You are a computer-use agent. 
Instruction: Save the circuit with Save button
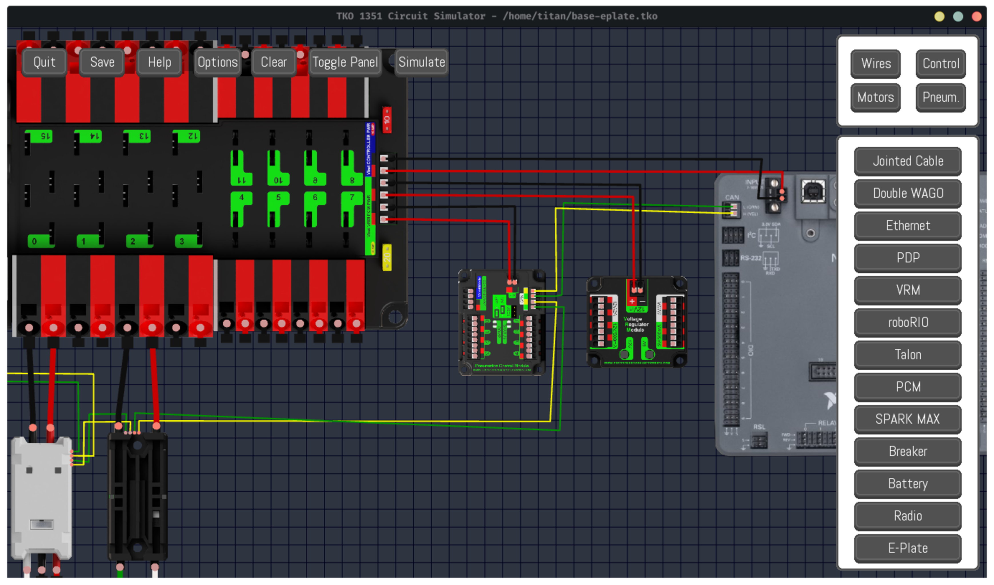[x=102, y=62]
